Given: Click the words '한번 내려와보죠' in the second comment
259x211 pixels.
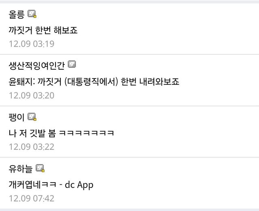Looking at the screenshot, I should tap(150, 82).
